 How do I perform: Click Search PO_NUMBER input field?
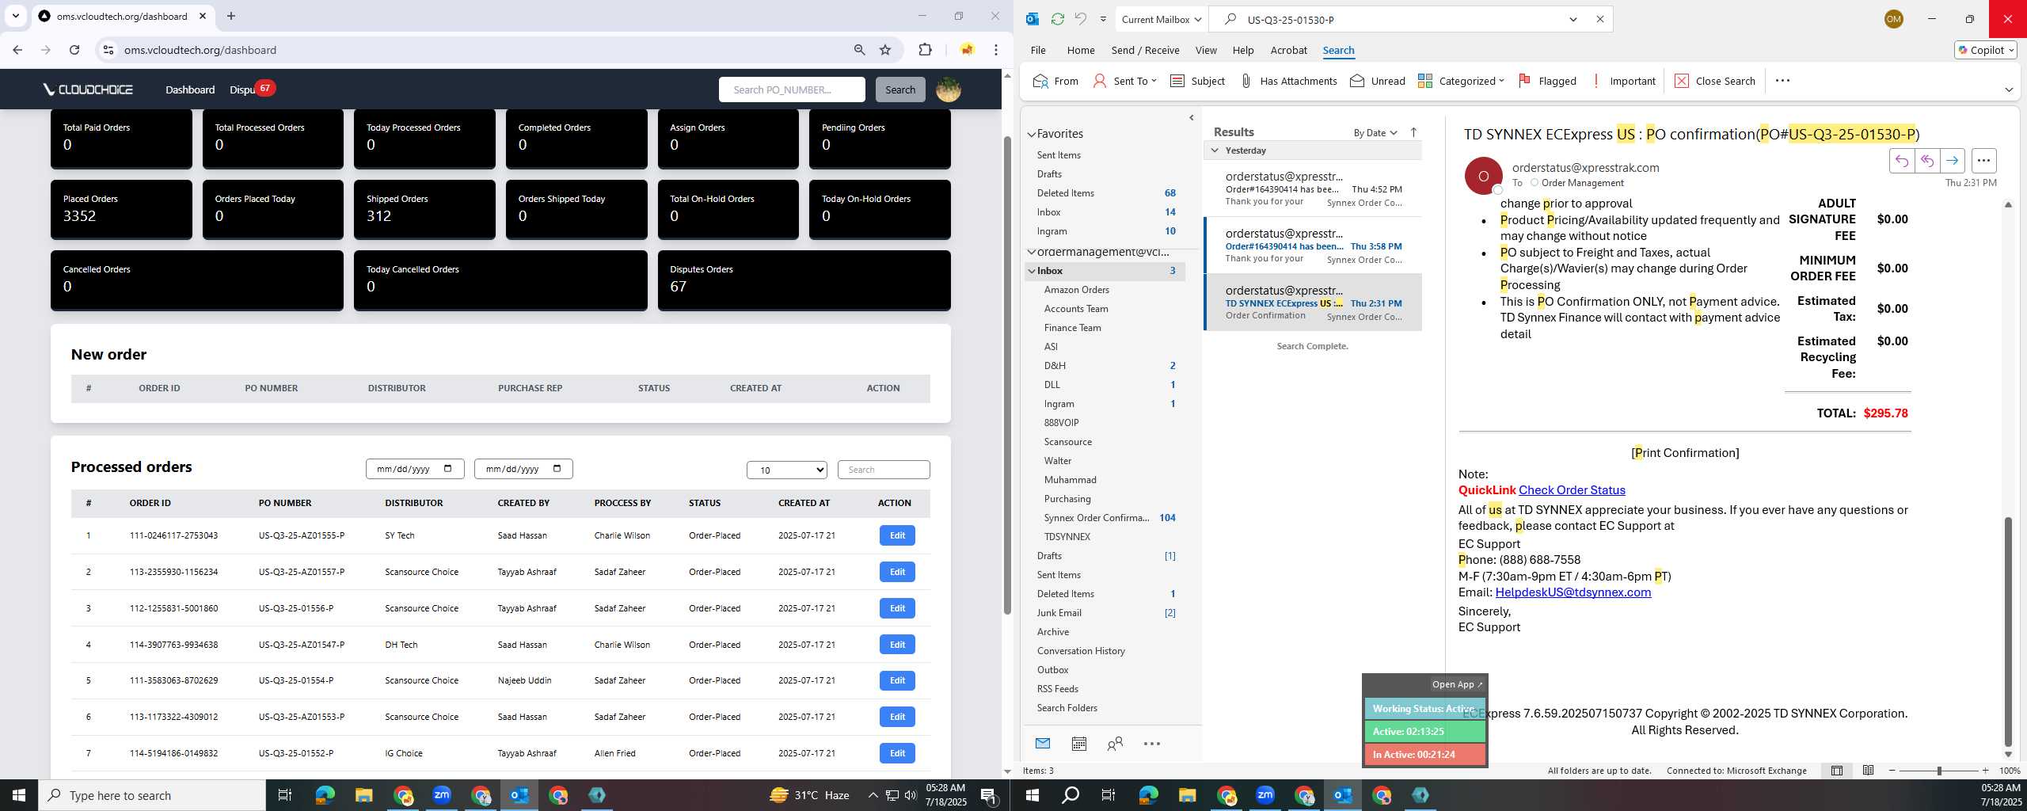pyautogui.click(x=792, y=89)
